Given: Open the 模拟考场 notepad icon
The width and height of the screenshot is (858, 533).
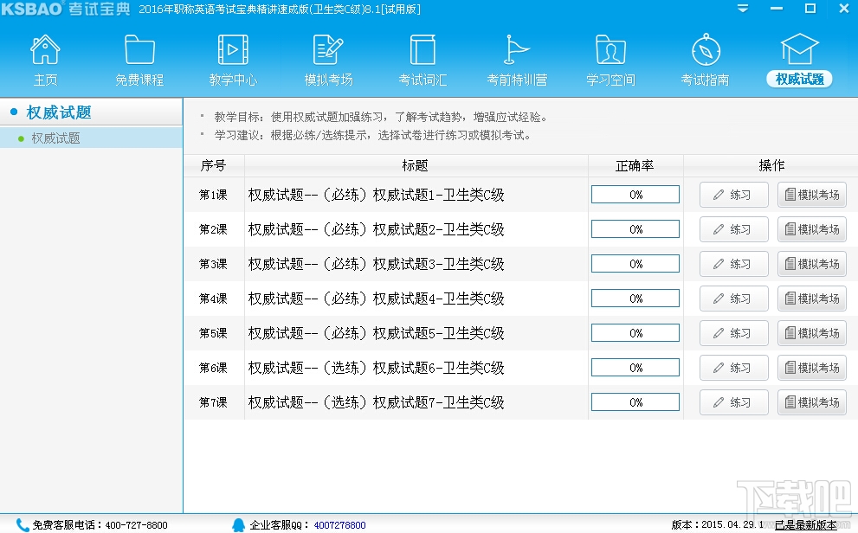Looking at the screenshot, I should pyautogui.click(x=328, y=49).
